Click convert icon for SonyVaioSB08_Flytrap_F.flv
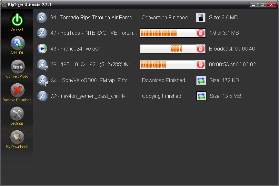Screen dimensions: 279x186 pyautogui.click(x=201, y=80)
